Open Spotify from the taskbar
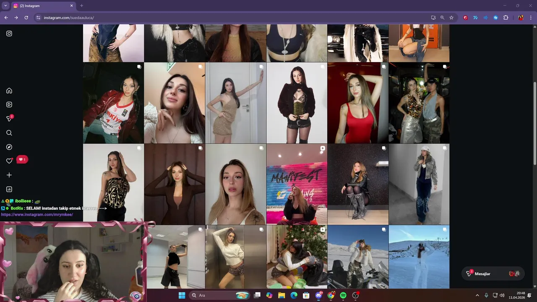 [343, 295]
